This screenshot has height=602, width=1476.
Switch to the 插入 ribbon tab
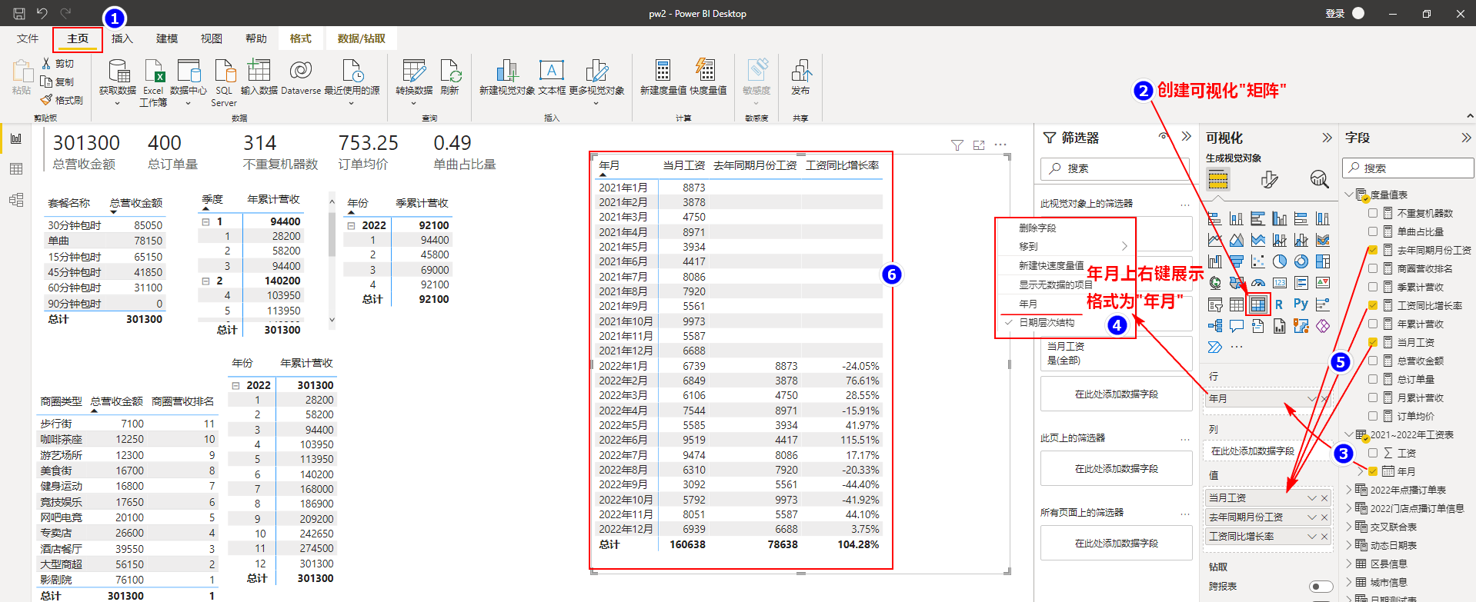click(x=122, y=38)
